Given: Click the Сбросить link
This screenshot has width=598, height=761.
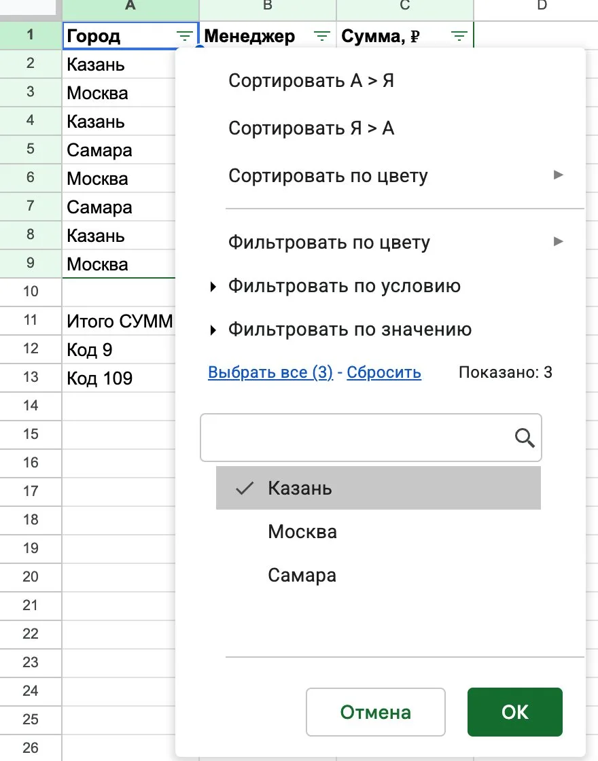Looking at the screenshot, I should pyautogui.click(x=384, y=372).
